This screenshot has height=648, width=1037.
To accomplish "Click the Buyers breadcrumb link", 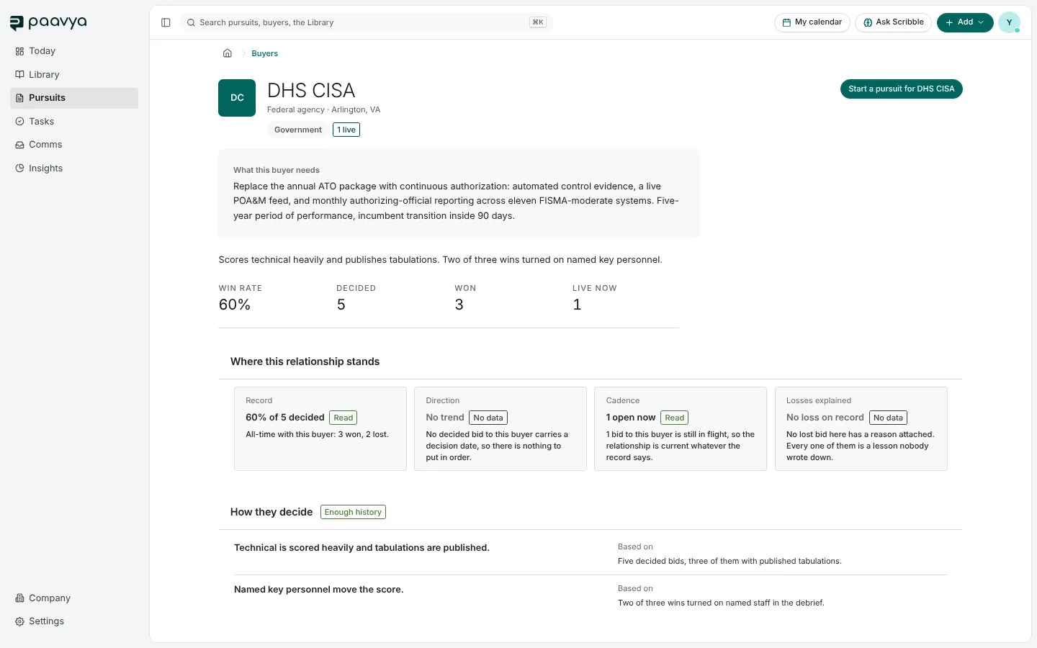I will tap(264, 53).
